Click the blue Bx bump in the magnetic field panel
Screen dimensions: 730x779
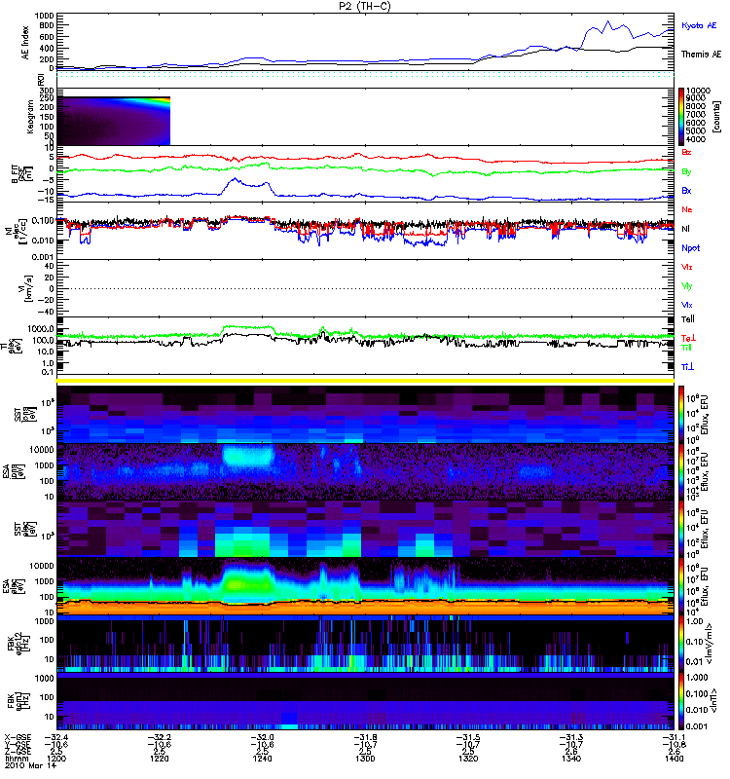coord(247,184)
